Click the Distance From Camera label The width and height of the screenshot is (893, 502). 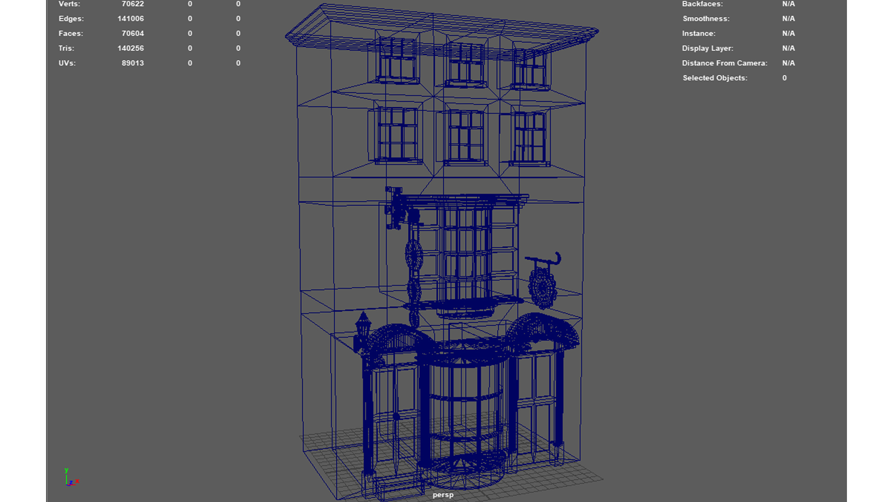point(725,63)
